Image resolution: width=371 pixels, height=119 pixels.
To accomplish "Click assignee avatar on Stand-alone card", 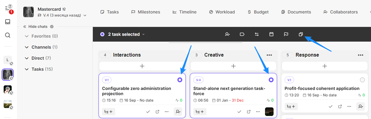I will click(x=269, y=112).
